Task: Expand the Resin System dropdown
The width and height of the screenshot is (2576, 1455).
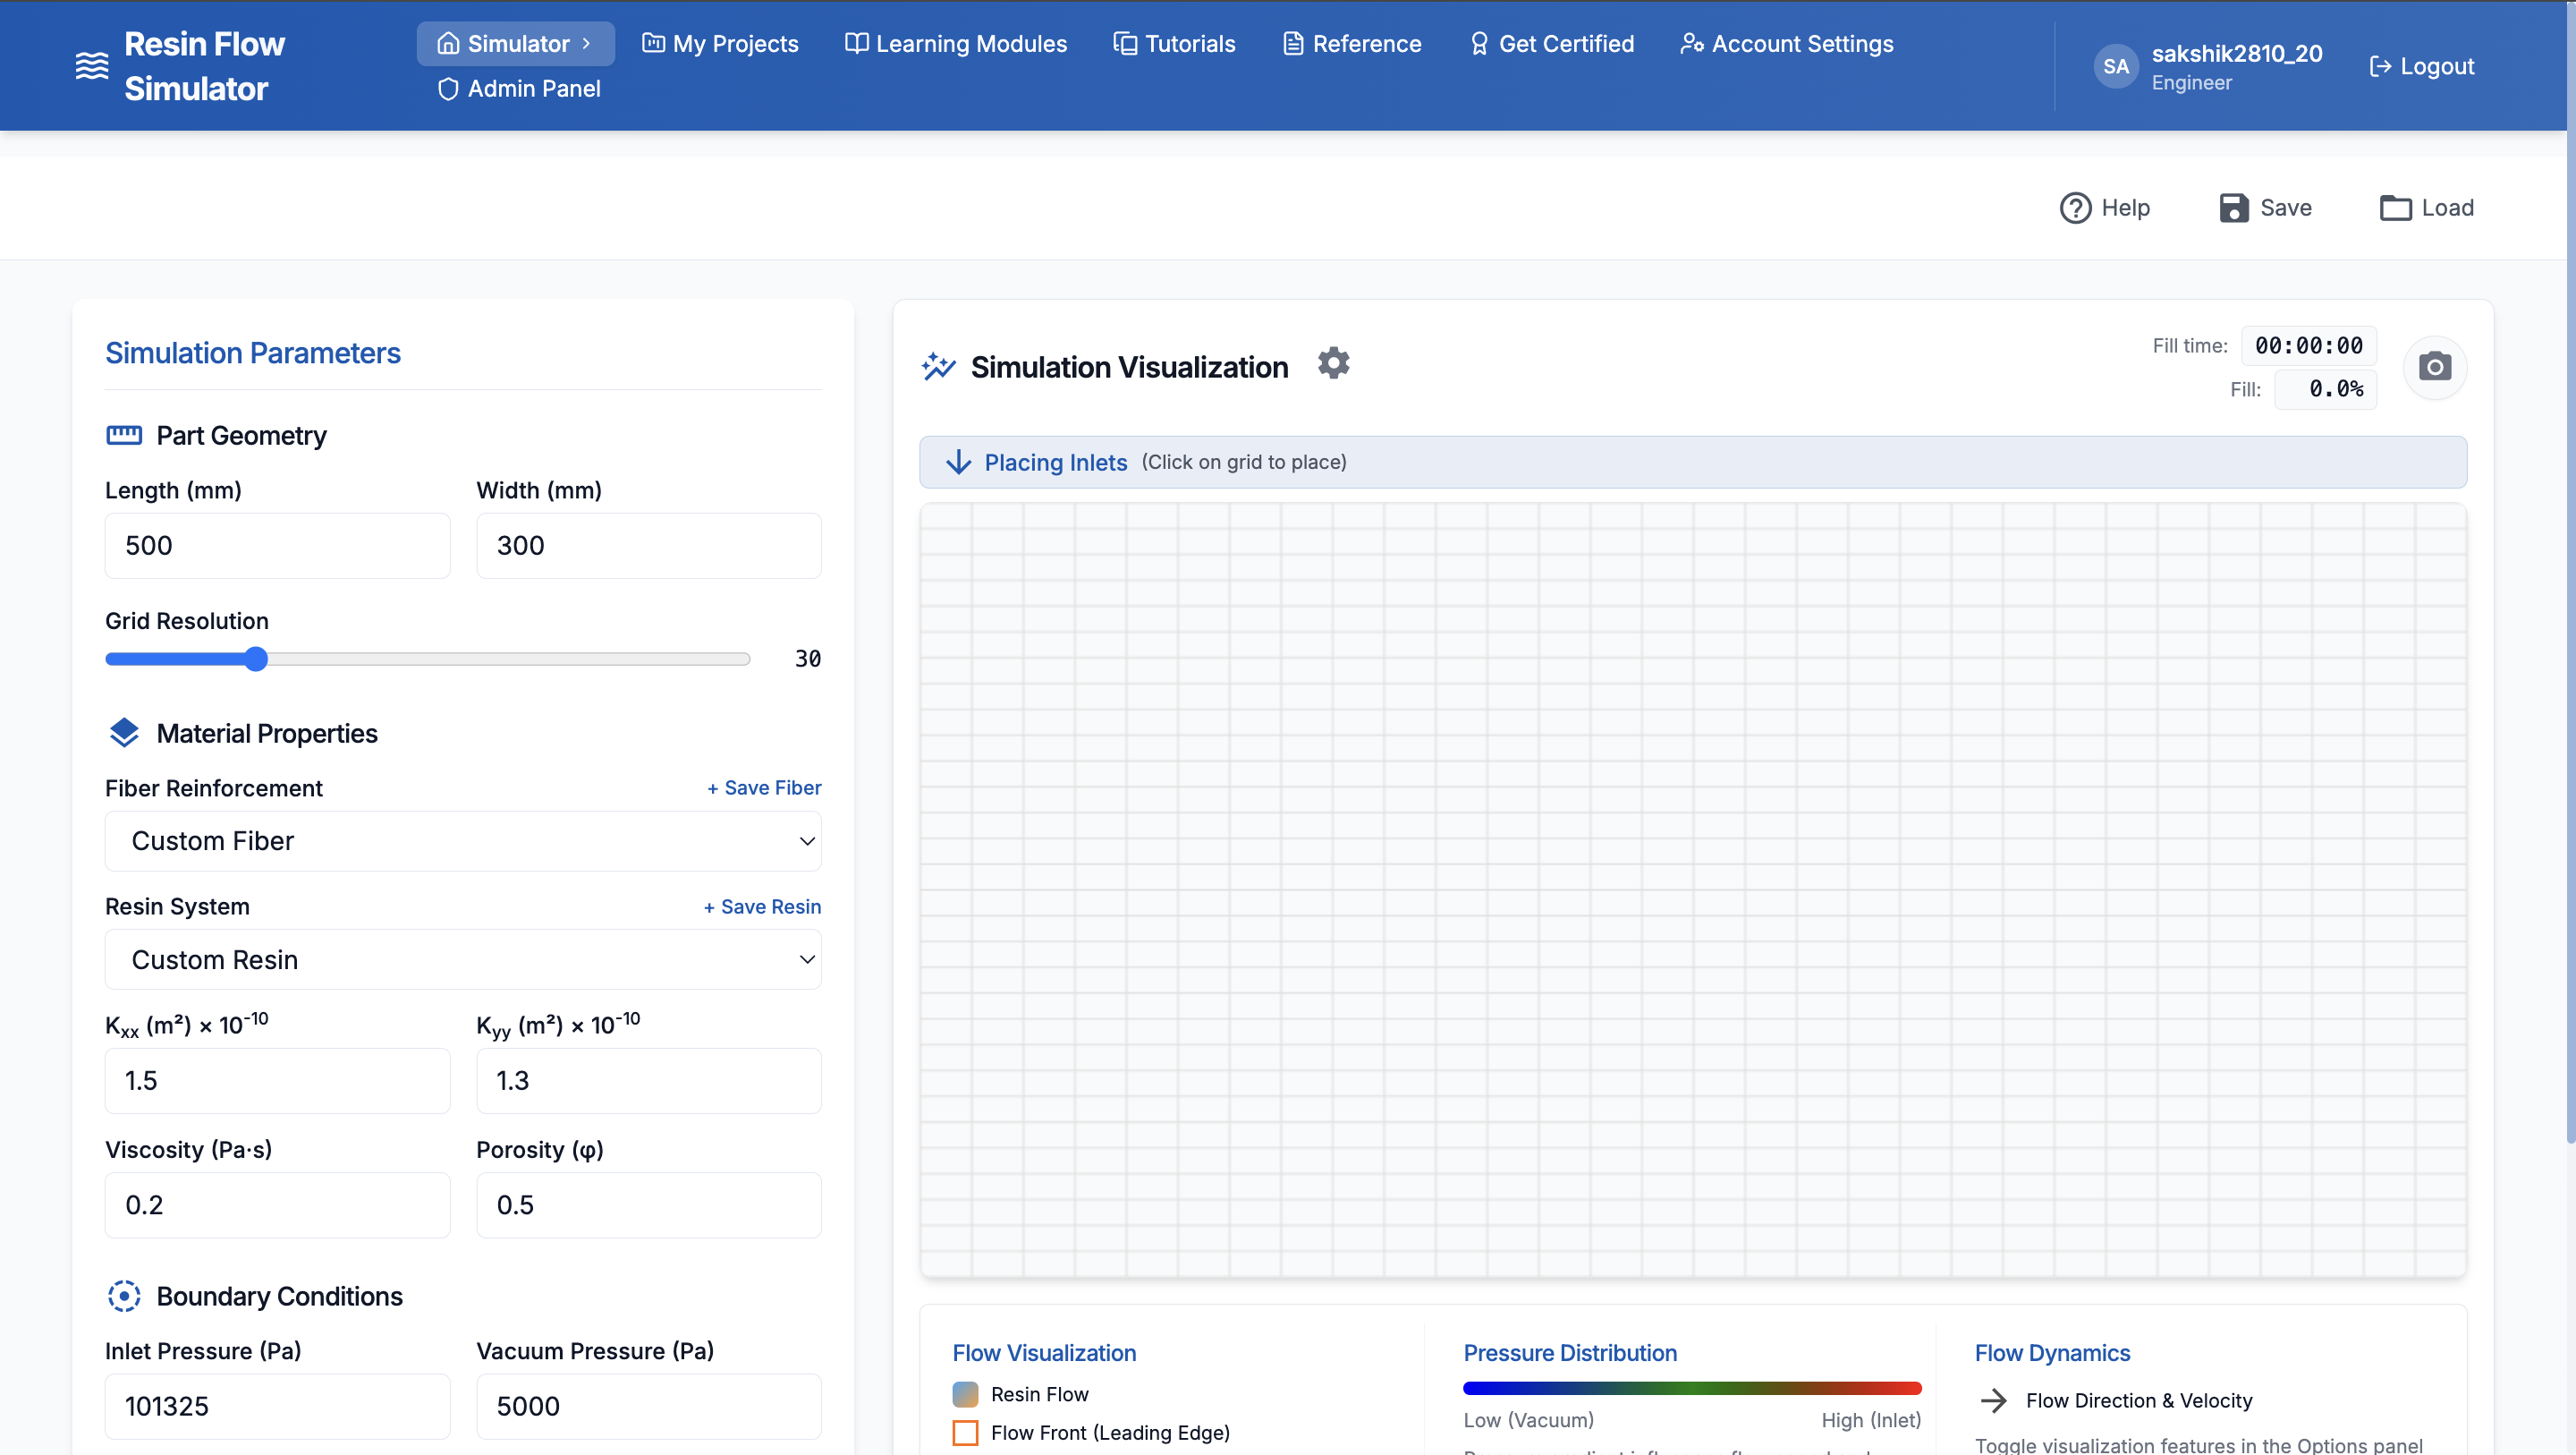Action: pos(463,959)
